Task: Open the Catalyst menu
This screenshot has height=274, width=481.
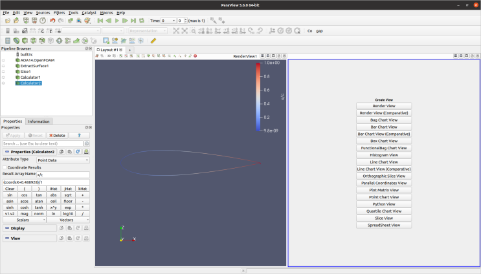Action: (x=89, y=13)
